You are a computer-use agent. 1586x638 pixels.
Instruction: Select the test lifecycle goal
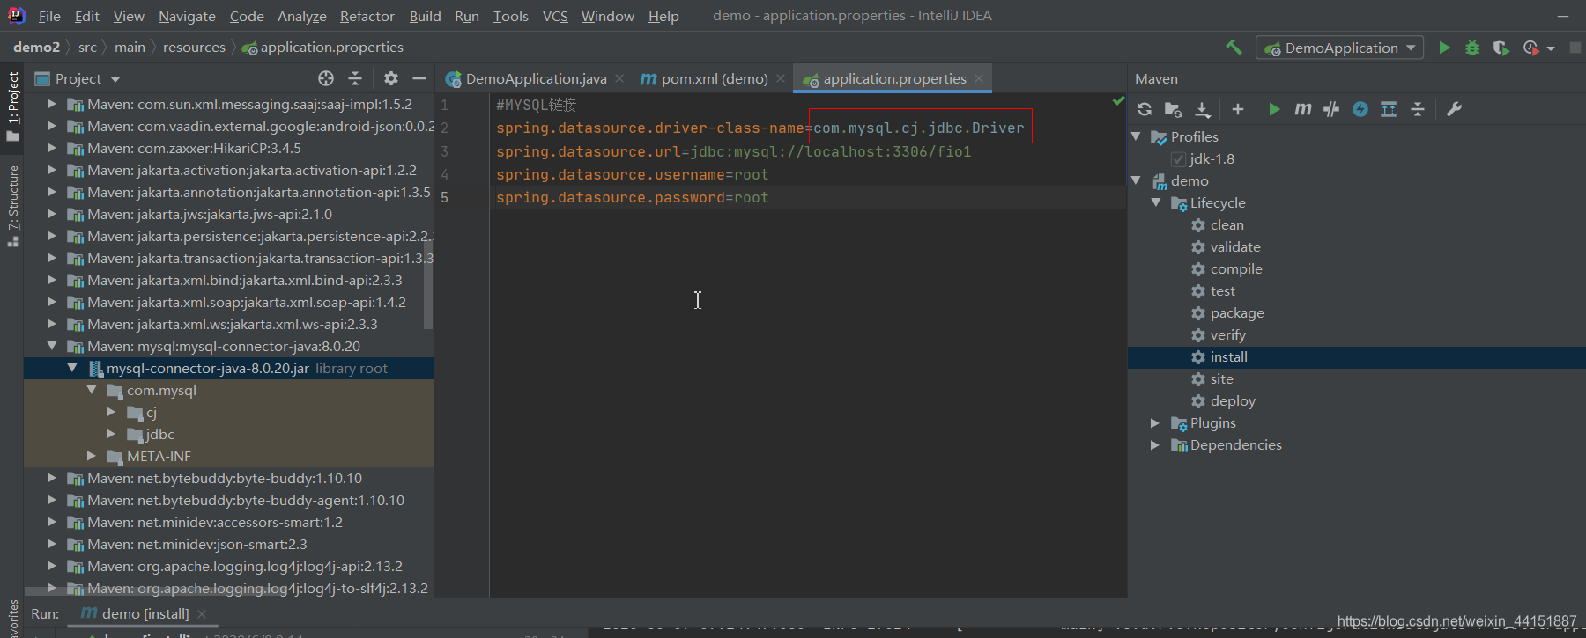tap(1222, 290)
